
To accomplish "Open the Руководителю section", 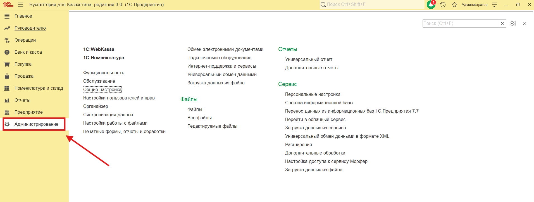I will tap(30, 28).
